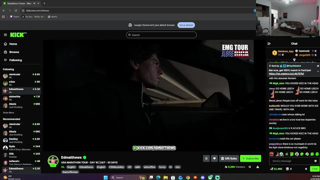Image resolution: width=320 pixels, height=180 pixels.
Task: Hide the pinned message
Action: point(318,66)
